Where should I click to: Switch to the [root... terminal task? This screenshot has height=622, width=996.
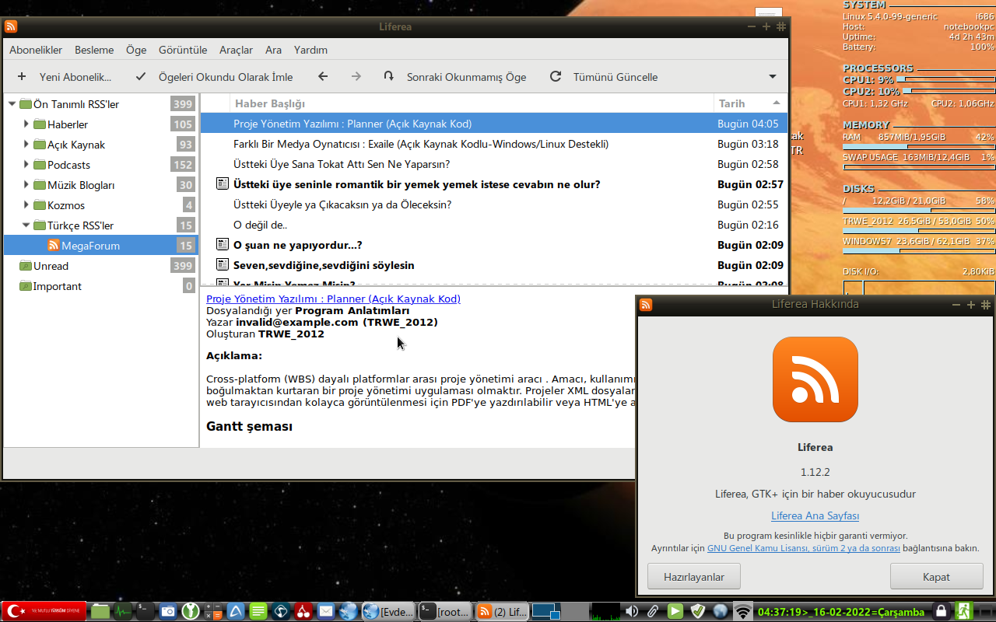click(x=445, y=612)
